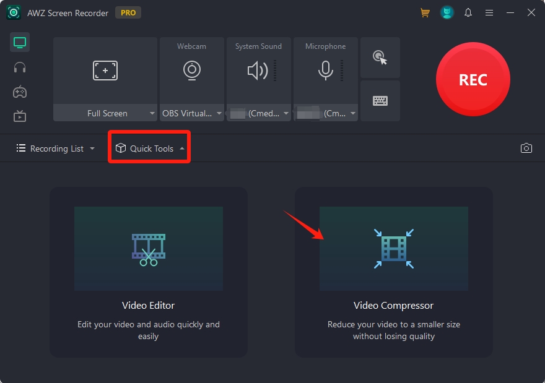Open mouse click effects settings icon
The height and width of the screenshot is (383, 545).
(x=380, y=58)
